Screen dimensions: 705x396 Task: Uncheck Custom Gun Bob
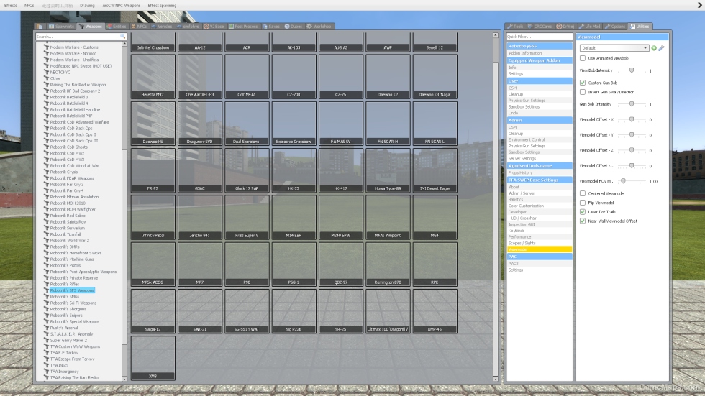click(583, 83)
